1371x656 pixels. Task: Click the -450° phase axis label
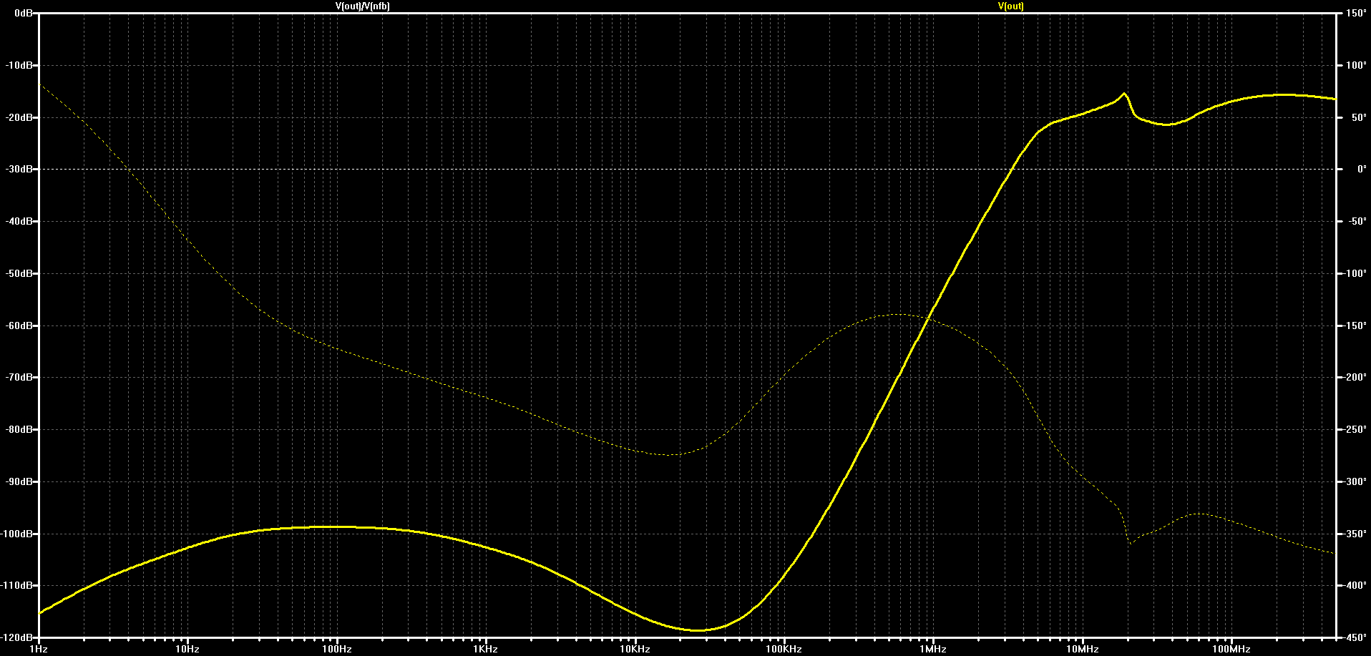(1354, 637)
